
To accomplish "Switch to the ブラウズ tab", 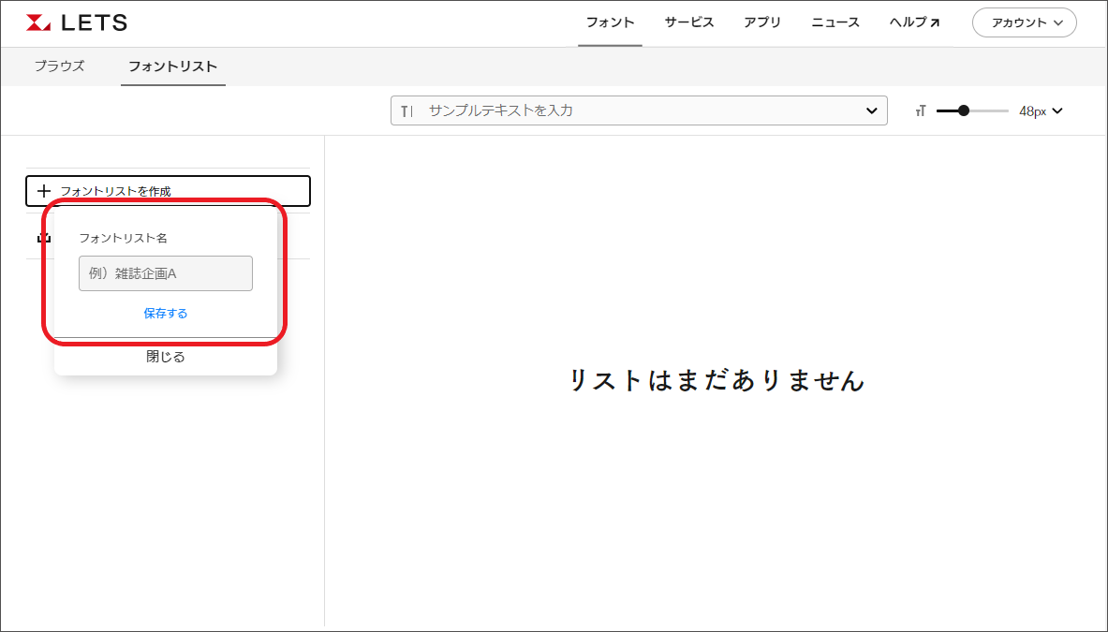I will pyautogui.click(x=59, y=66).
